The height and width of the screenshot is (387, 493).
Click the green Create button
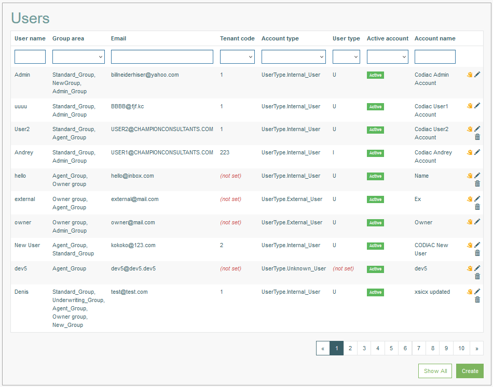tap(470, 371)
